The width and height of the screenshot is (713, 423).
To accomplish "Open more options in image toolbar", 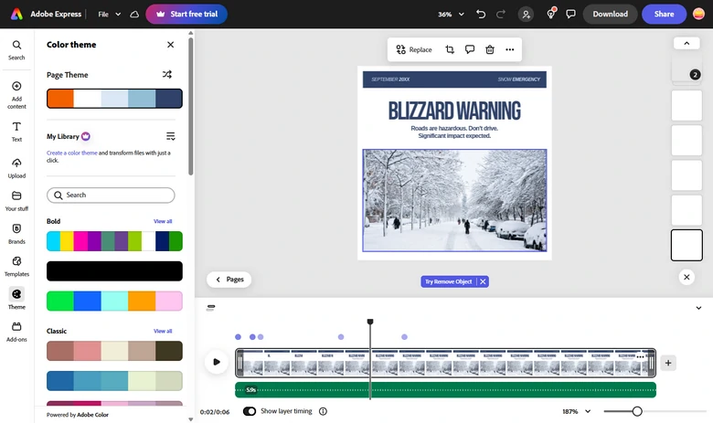I will (x=510, y=49).
